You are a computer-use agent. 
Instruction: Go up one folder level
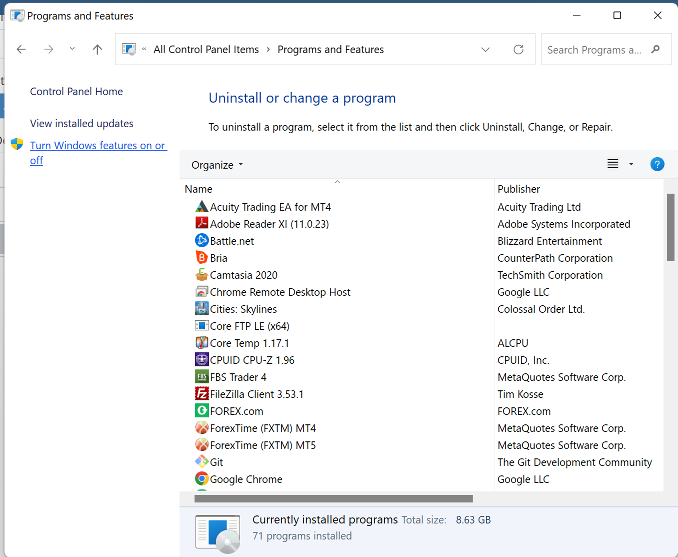pos(97,49)
